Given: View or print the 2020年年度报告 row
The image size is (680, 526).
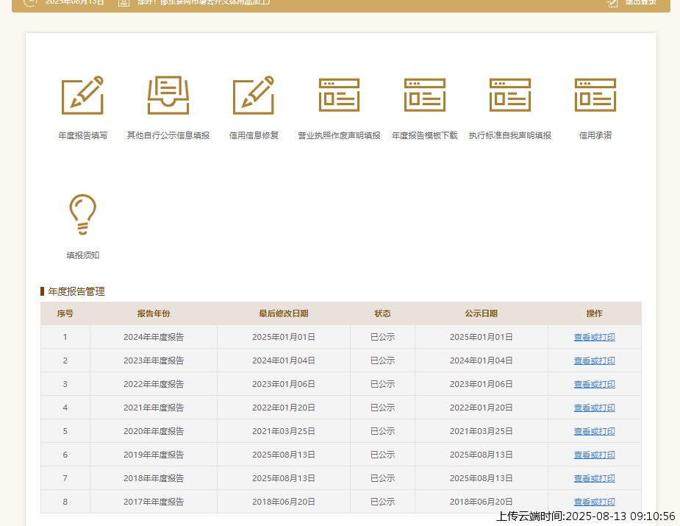Looking at the screenshot, I should (594, 431).
